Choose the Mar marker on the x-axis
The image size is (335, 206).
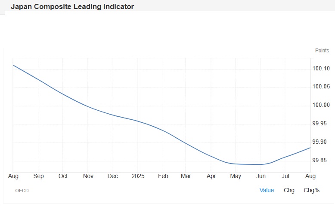pyautogui.click(x=186, y=176)
